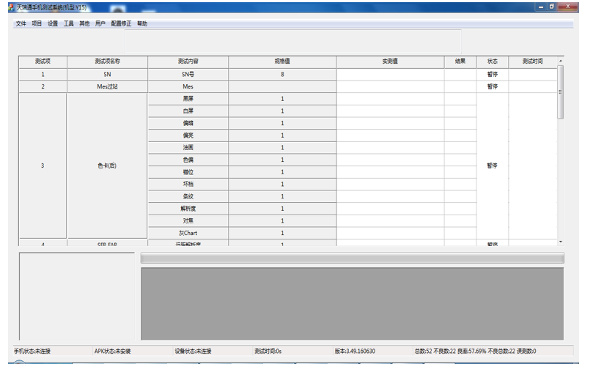Select the 色偏 test content row
Image resolution: width=604 pixels, height=372 pixels.
188,160
